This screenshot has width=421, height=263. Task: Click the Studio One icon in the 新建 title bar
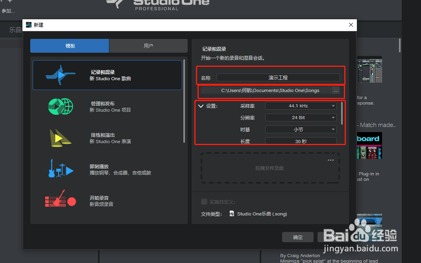pyautogui.click(x=28, y=25)
